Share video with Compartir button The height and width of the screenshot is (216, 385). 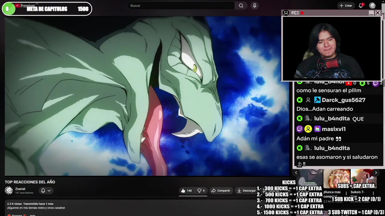pyautogui.click(x=220, y=190)
